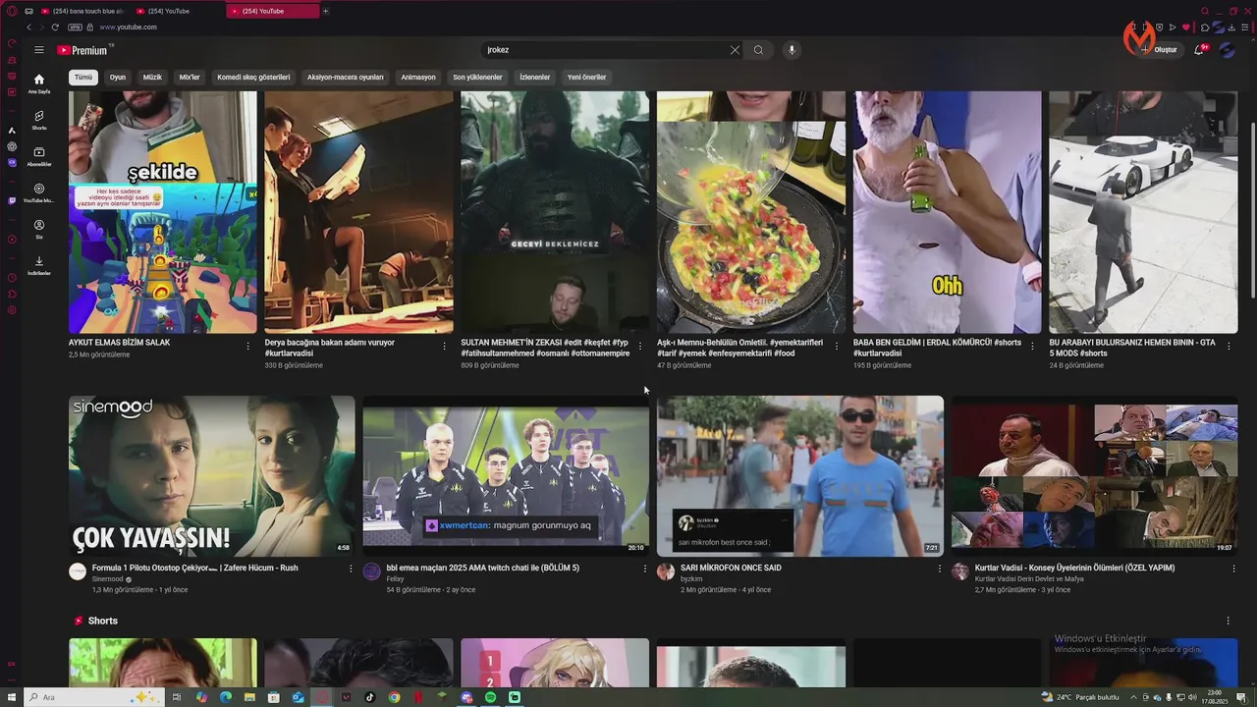
Task: Select the Yeni öneriler chip
Action: [586, 77]
